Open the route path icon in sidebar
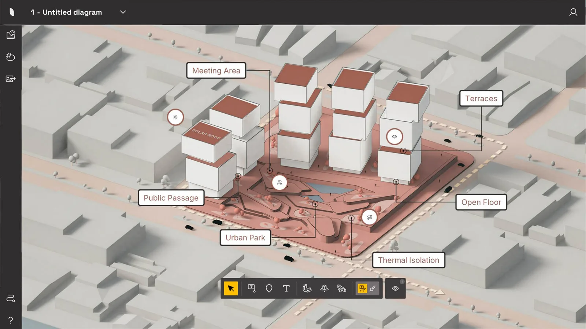Screen dimensions: 586x329 tap(11, 298)
